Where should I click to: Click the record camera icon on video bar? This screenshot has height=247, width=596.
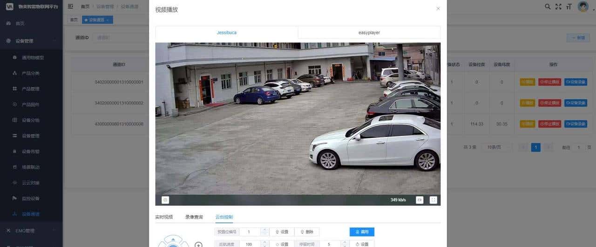[x=420, y=200]
